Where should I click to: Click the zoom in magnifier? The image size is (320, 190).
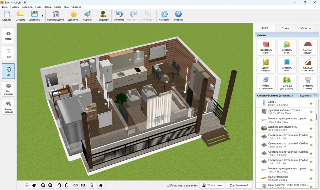click(50, 185)
